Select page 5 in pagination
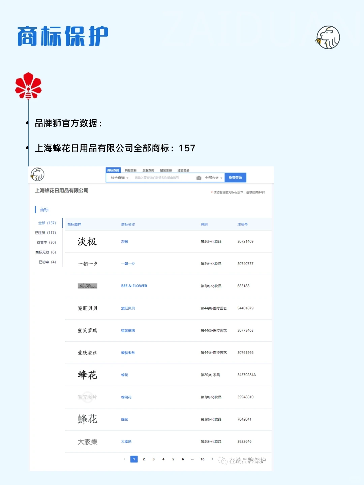 (173, 459)
